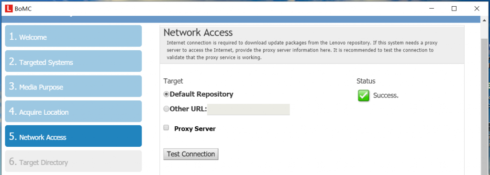
Task: Select step 5 Network Access
Action: click(x=73, y=136)
